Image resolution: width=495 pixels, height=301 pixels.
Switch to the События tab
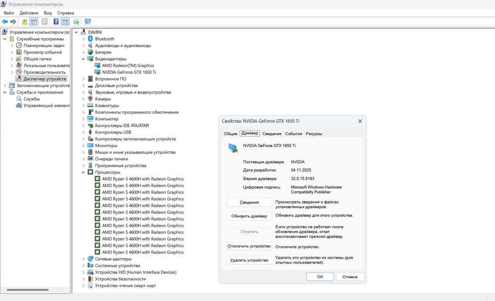[294, 134]
